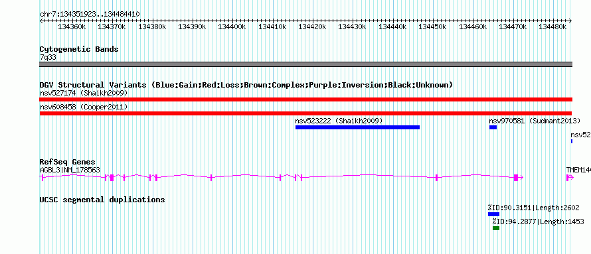Click the 134410k ruler tick label

[x=272, y=27]
